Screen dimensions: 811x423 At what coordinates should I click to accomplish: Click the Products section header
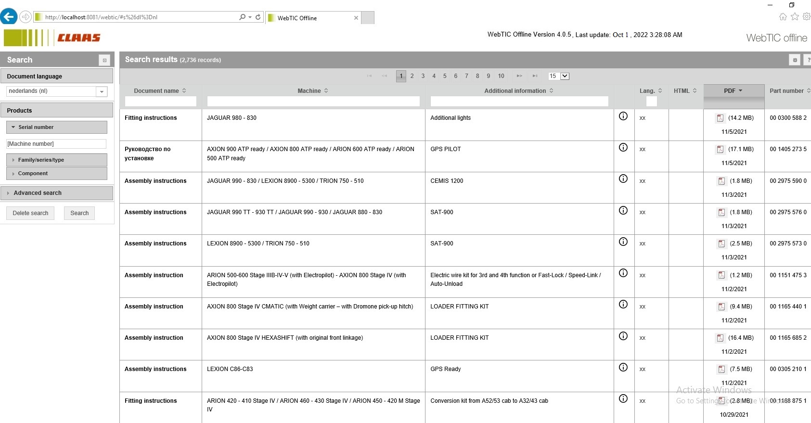57,110
